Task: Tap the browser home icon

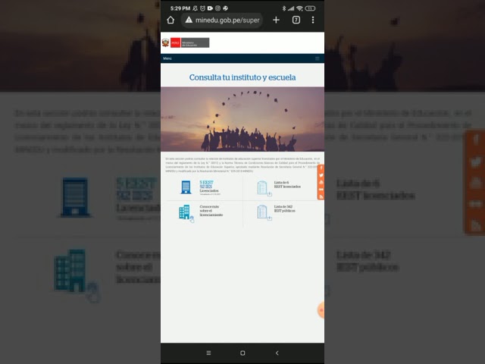Action: pos(171,20)
